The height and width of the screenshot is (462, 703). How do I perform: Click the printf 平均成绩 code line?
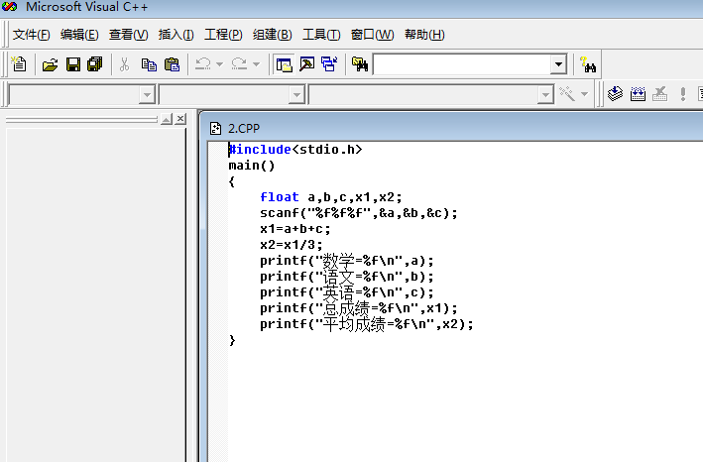pyautogui.click(x=366, y=324)
